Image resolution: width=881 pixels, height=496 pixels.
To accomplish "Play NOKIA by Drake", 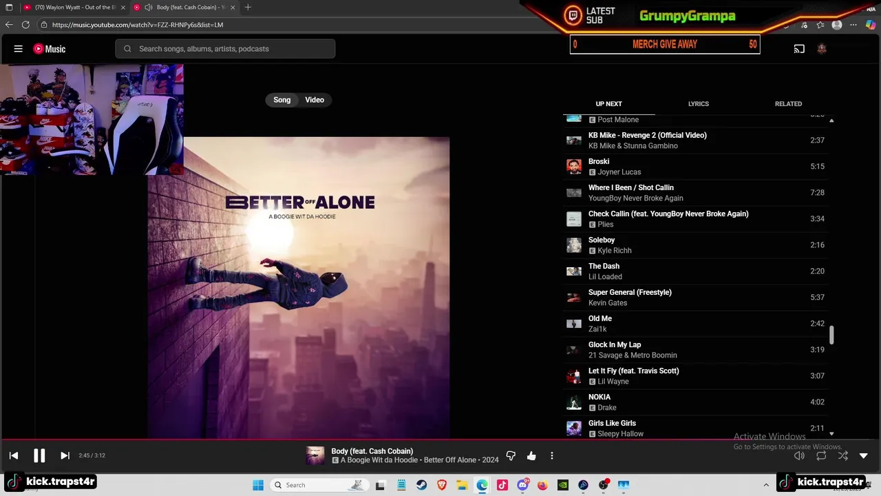I will pos(695,402).
